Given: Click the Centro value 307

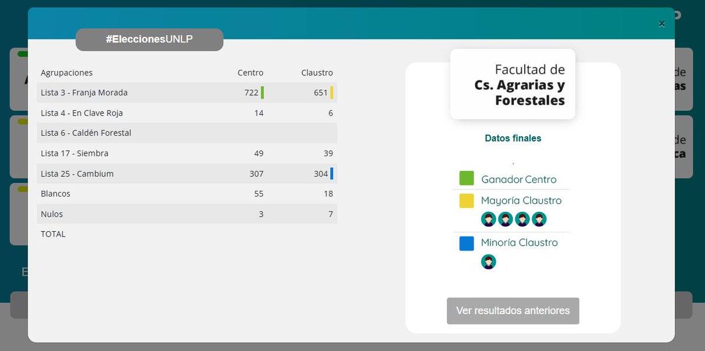Looking at the screenshot, I should click(x=256, y=174).
